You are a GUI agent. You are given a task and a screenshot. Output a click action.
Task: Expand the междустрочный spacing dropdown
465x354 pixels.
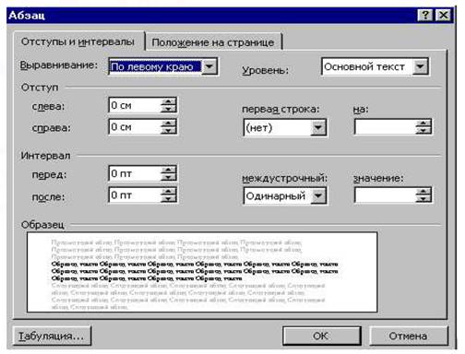[x=318, y=195]
